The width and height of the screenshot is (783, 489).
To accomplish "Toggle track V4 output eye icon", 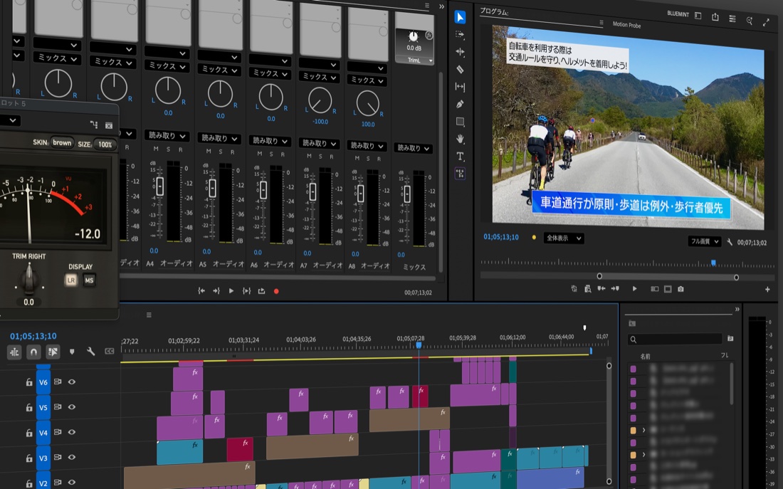I will 72,431.
